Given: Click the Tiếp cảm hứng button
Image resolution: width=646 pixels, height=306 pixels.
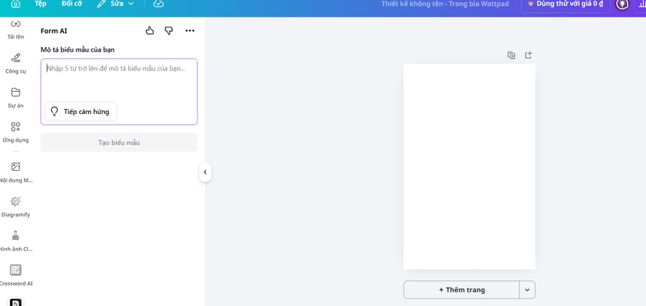Looking at the screenshot, I should (x=81, y=111).
